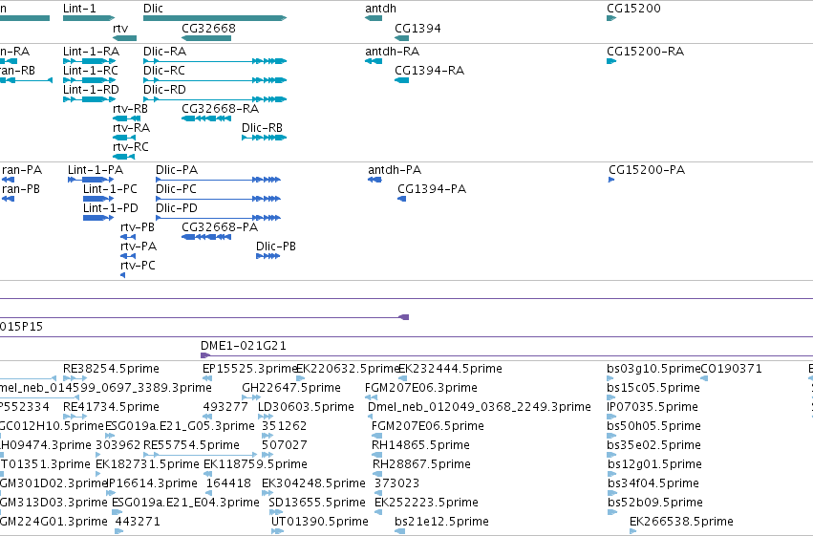Click the Lint-1-PD protein feature
This screenshot has width=813, height=536.
pyautogui.click(x=98, y=218)
